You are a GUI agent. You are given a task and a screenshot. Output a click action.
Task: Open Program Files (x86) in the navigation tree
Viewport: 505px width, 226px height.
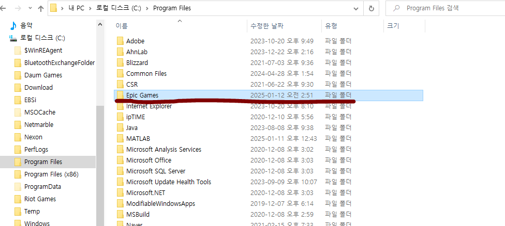(x=51, y=174)
